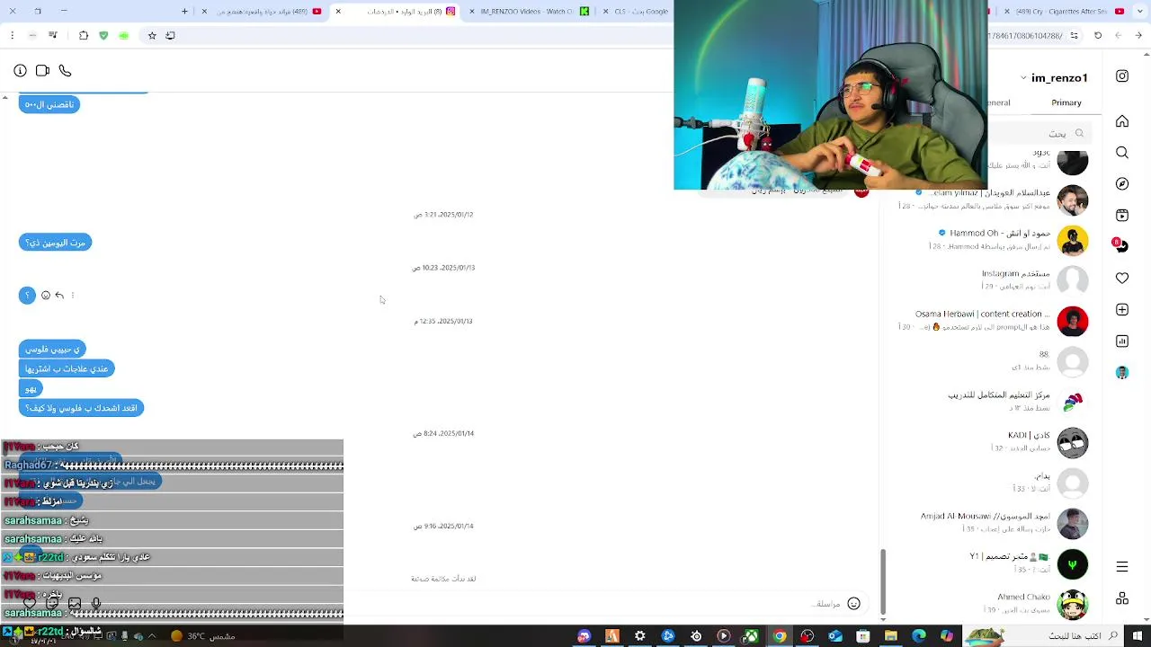Open Notifications heart icon

1122,279
